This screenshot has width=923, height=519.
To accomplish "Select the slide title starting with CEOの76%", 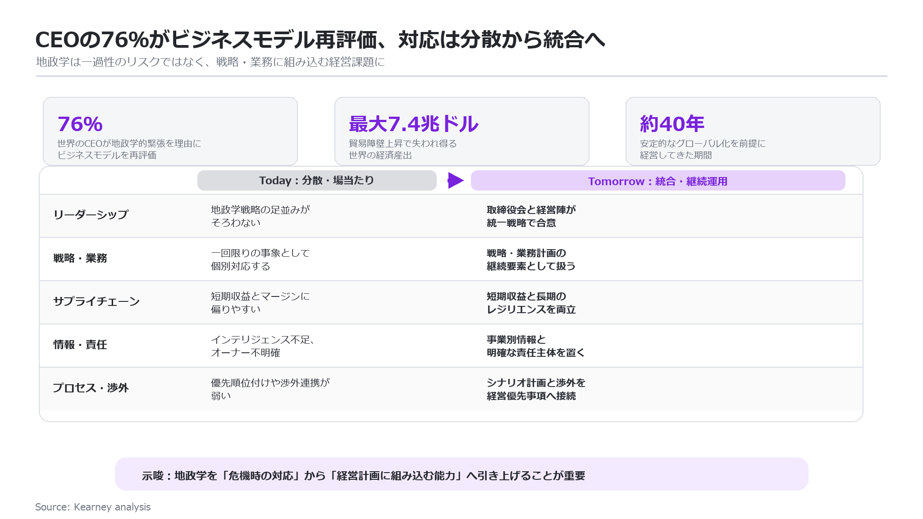I will (320, 40).
